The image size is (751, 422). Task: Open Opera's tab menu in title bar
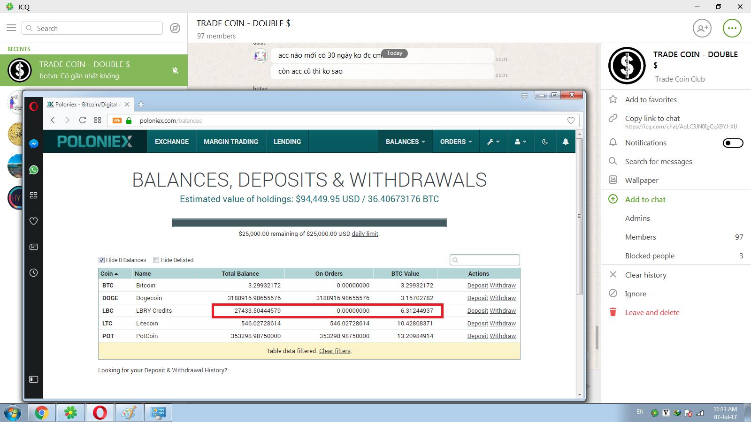(524, 96)
